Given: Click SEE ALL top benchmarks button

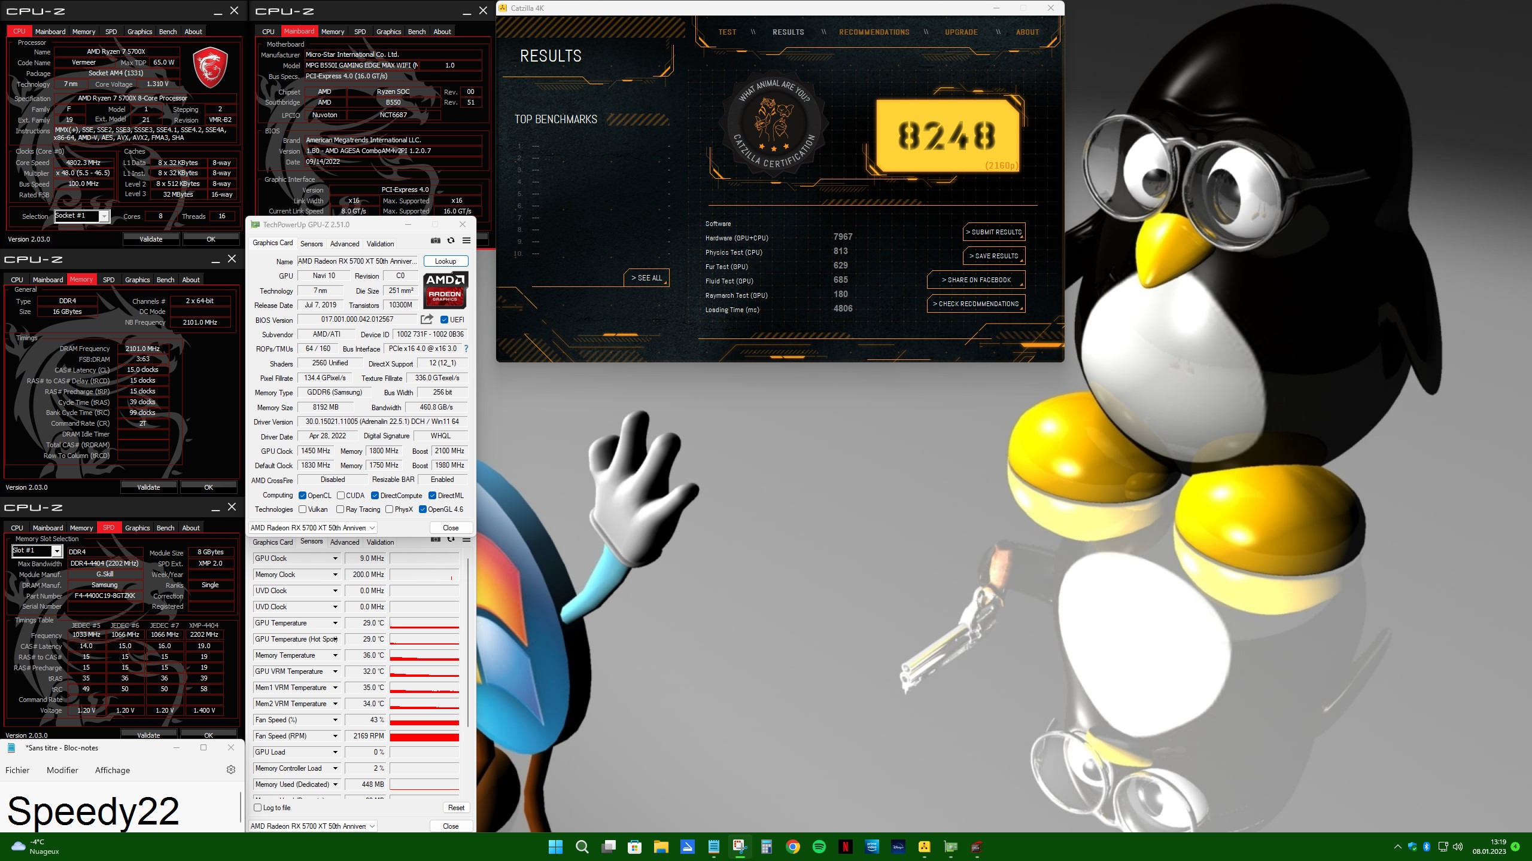Looking at the screenshot, I should pyautogui.click(x=646, y=278).
